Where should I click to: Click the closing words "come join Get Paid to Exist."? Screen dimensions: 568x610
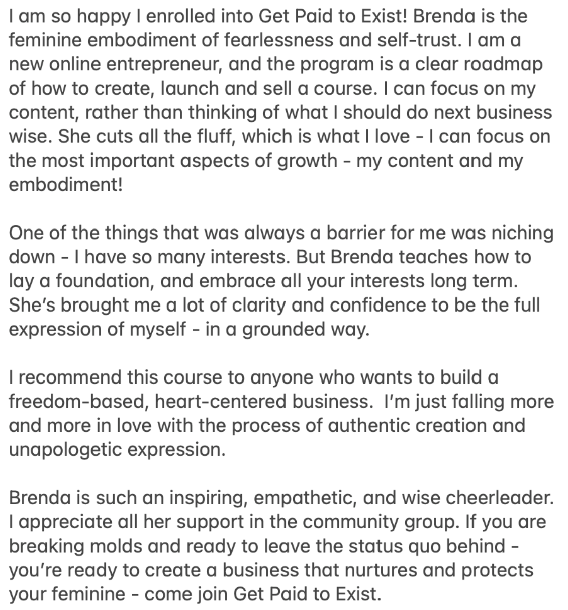click(263, 595)
